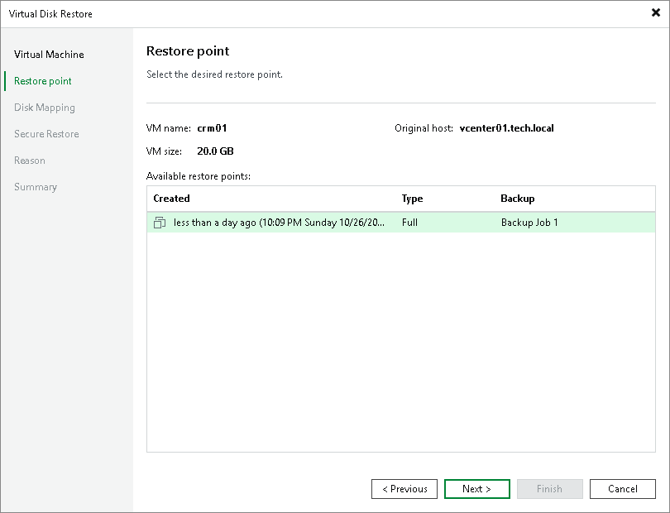Cancel the Virtual Disk Restore wizard

click(622, 488)
